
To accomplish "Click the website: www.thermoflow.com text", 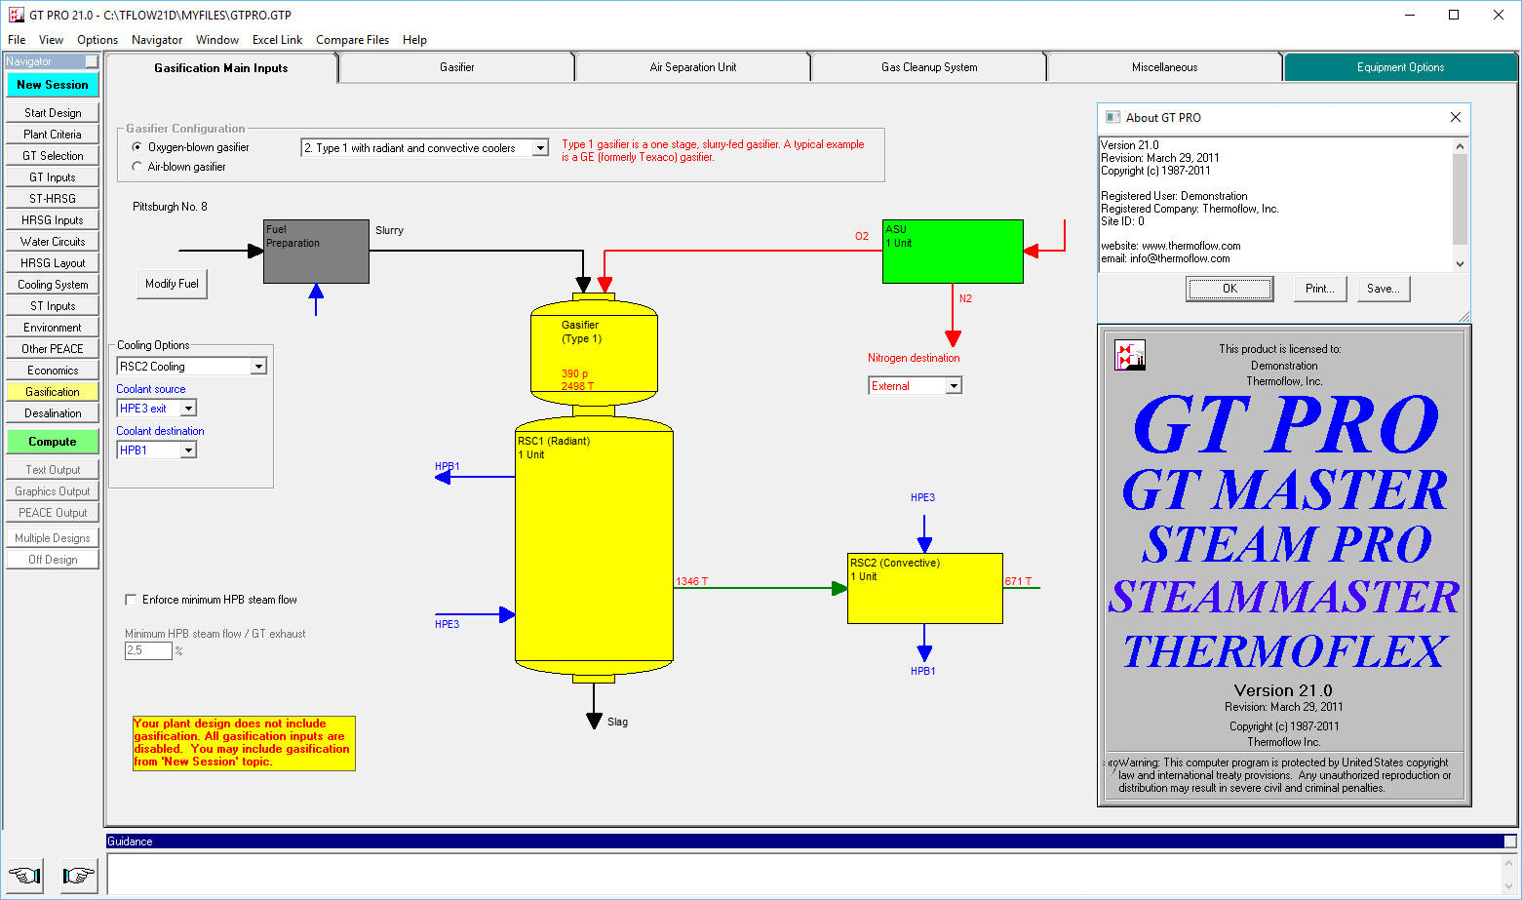I will [1171, 246].
